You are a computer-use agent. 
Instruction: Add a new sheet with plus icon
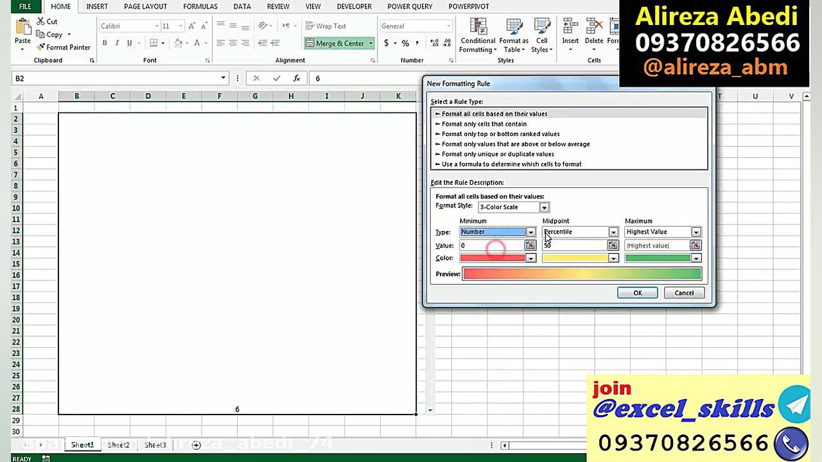tap(197, 445)
